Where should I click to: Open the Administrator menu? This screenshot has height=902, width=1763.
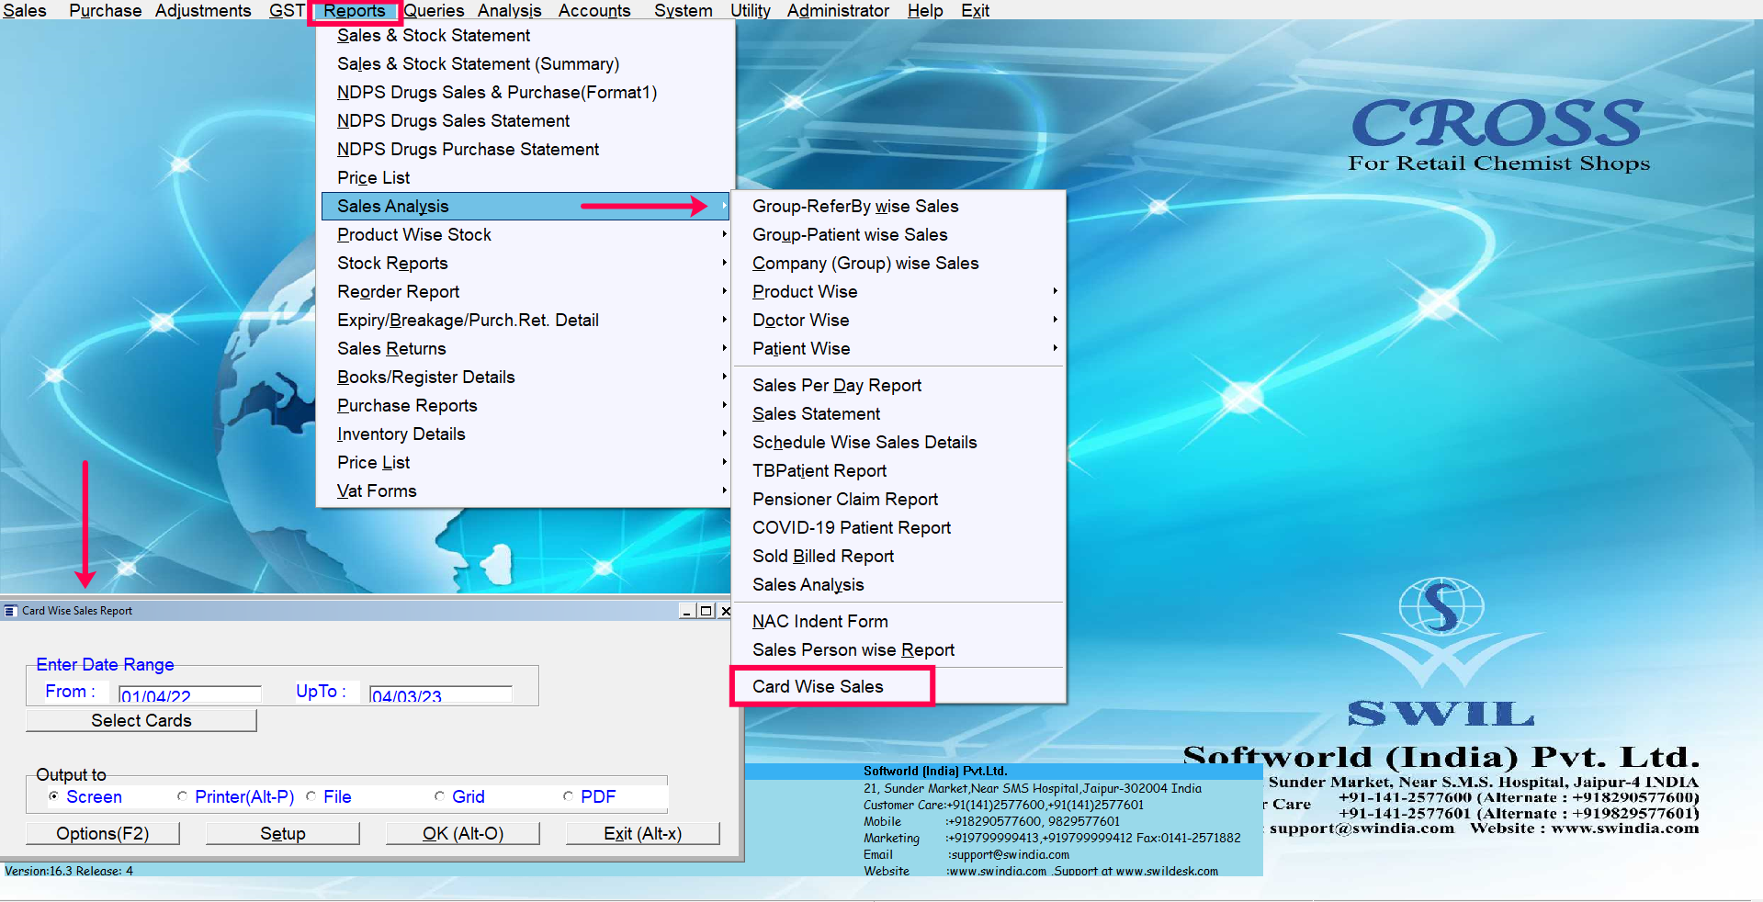838,11
